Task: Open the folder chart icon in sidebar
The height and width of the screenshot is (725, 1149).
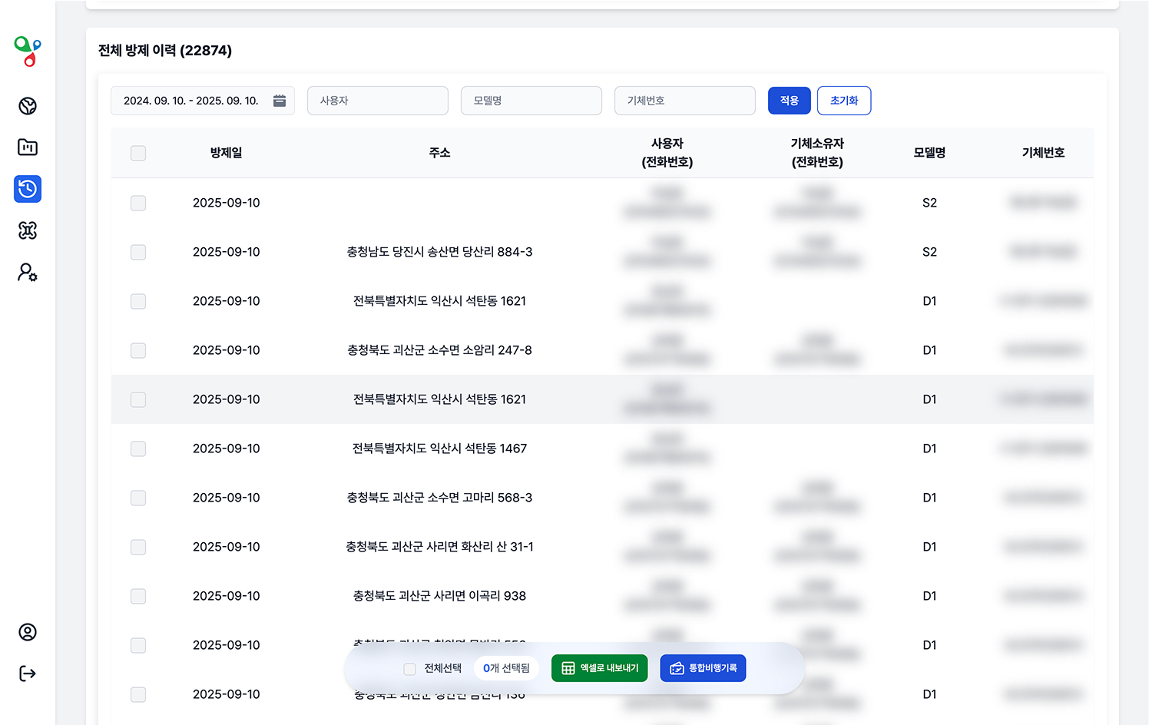Action: (28, 147)
